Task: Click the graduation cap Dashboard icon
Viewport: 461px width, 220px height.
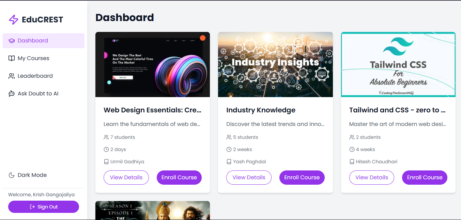Action: click(12, 41)
